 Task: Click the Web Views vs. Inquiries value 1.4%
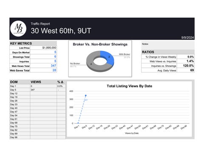(x=190, y=61)
